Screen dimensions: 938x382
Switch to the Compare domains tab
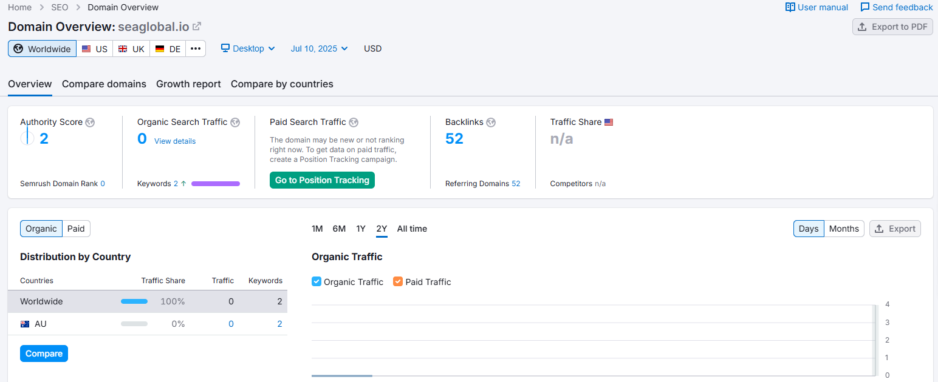(104, 84)
